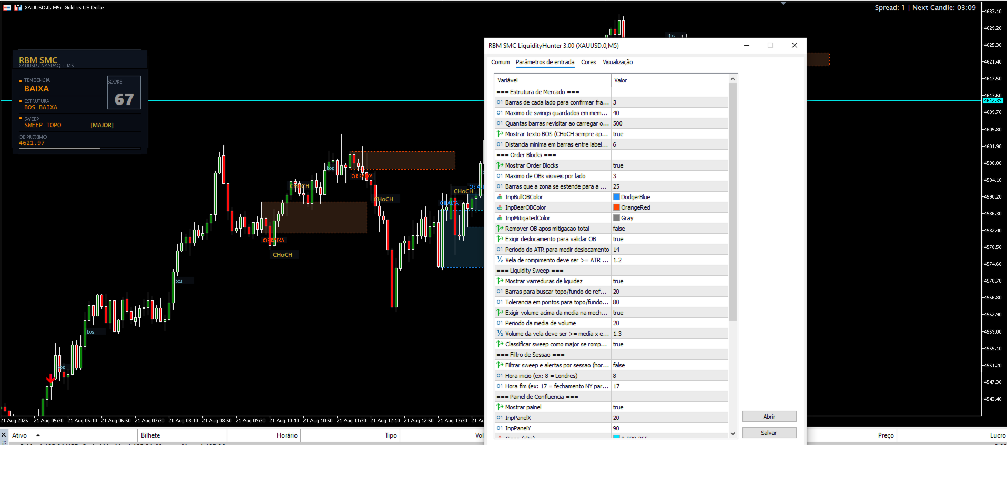Open the DodgerBlue color value dropdown for InpBullOBColor
This screenshot has height=498, width=1007.
click(670, 197)
